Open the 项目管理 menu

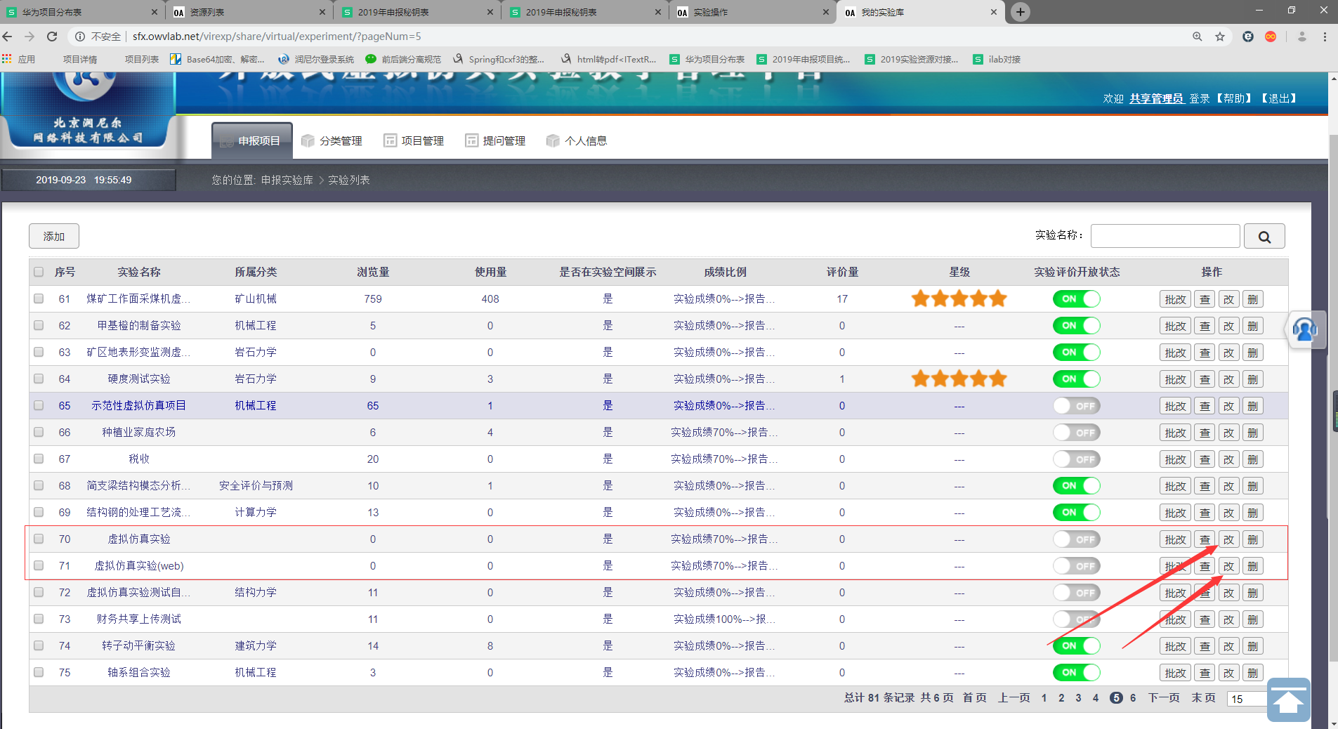tap(414, 140)
